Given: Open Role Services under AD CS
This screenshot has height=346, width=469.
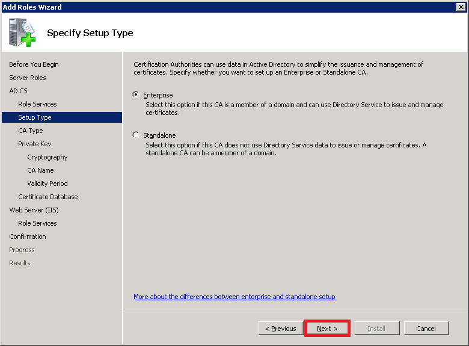Looking at the screenshot, I should tap(37, 104).
